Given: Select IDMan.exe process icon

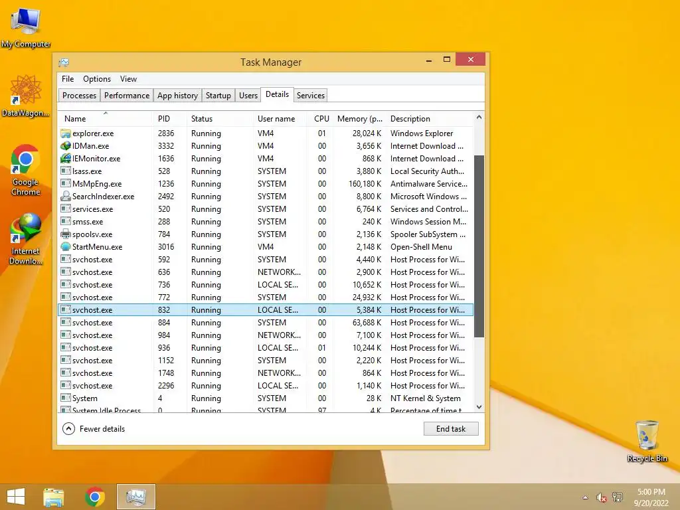Looking at the screenshot, I should (66, 145).
